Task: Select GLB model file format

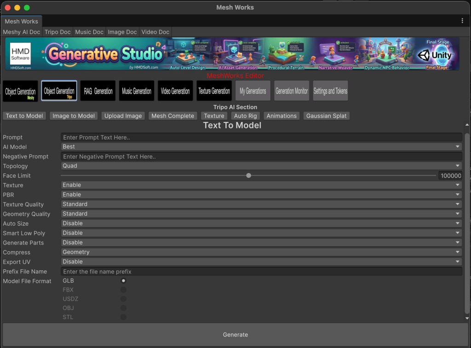Action: click(x=123, y=281)
